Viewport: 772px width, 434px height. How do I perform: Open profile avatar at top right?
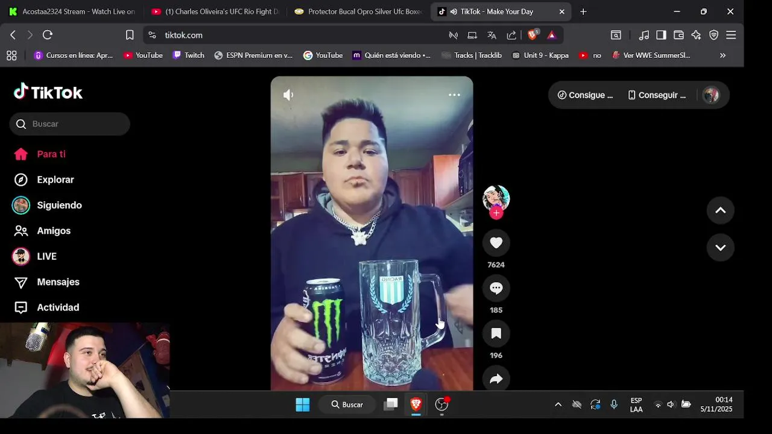(711, 95)
